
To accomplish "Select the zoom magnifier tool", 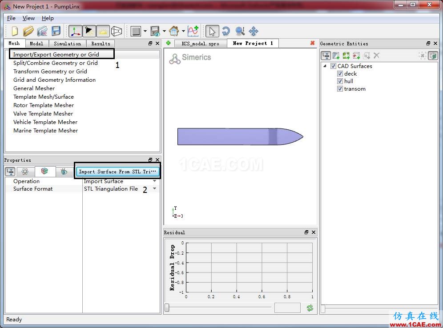I will 240,31.
